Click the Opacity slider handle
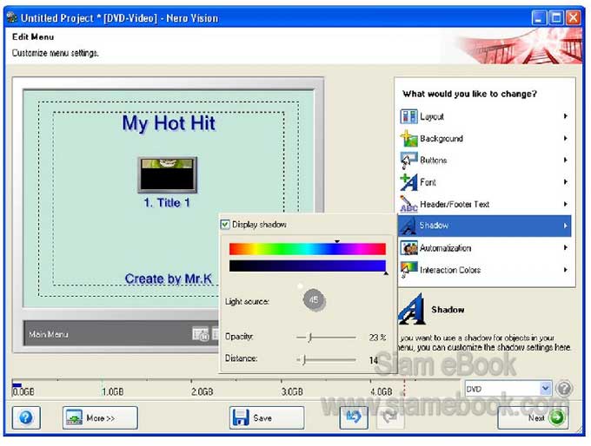 click(x=309, y=338)
